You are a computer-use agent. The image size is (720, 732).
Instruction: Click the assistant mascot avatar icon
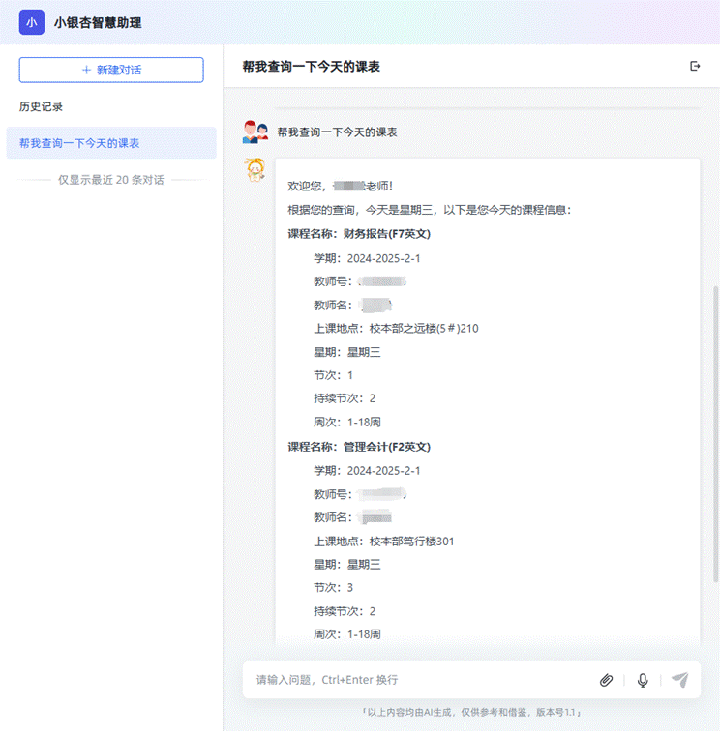click(255, 169)
